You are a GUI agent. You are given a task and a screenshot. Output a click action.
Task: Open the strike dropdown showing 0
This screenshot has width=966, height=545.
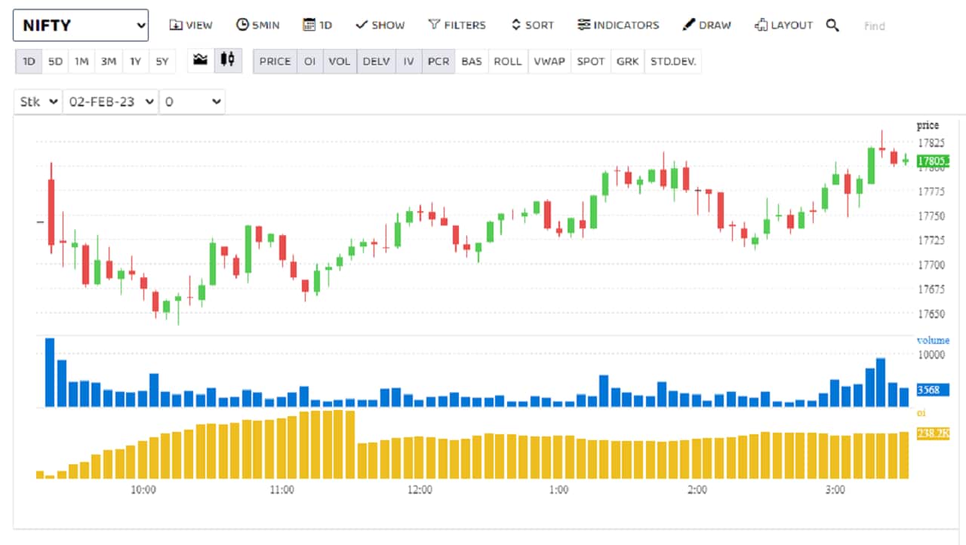(x=192, y=102)
